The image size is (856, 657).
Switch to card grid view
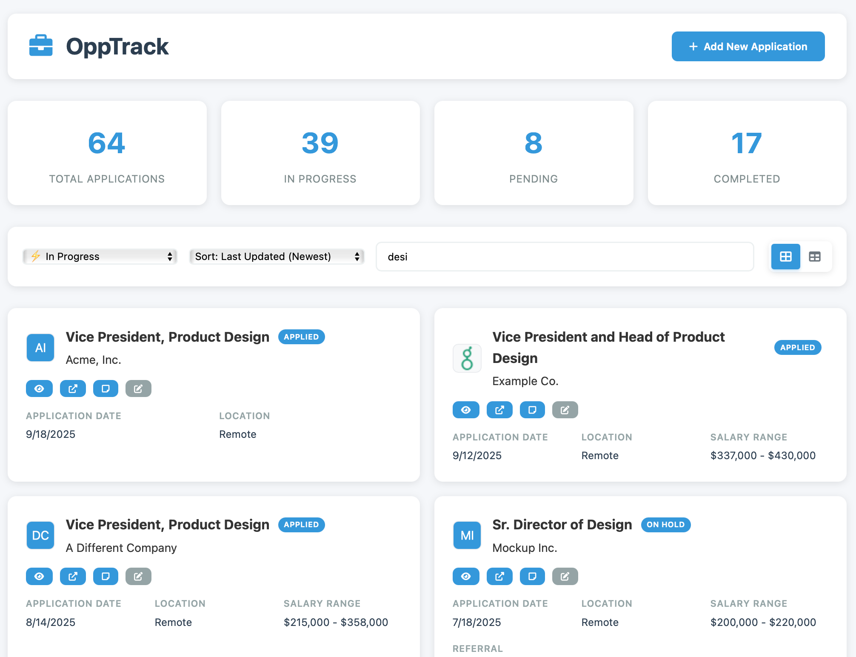(x=785, y=257)
